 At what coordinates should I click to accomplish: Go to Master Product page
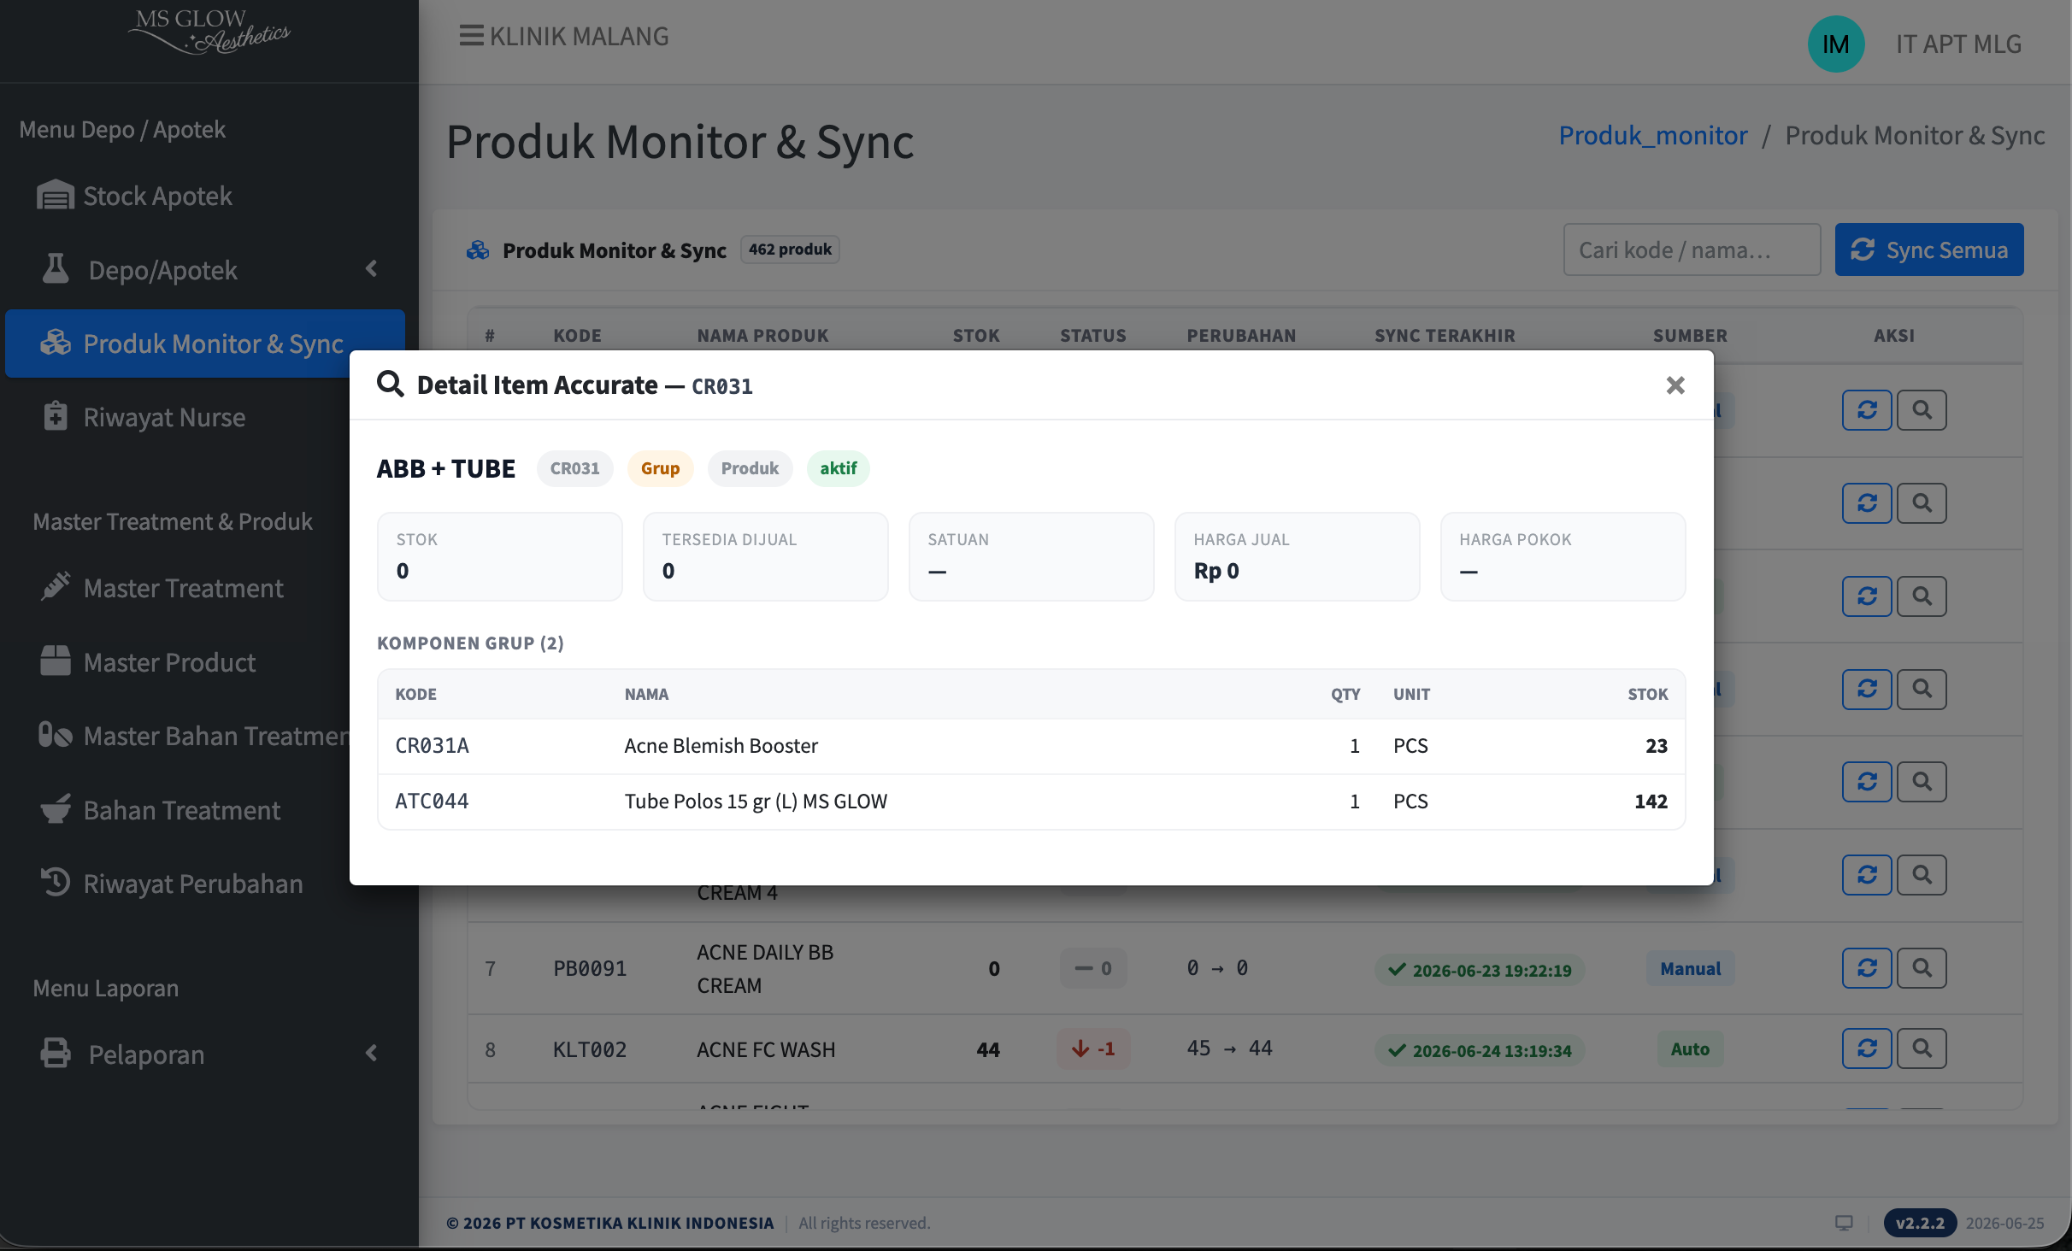click(204, 662)
